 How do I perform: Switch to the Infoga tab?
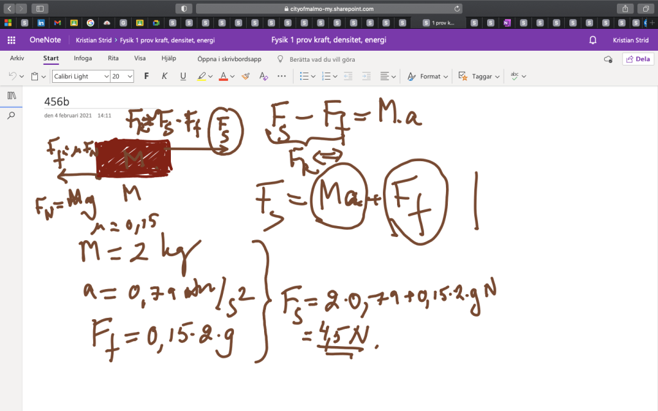82,58
